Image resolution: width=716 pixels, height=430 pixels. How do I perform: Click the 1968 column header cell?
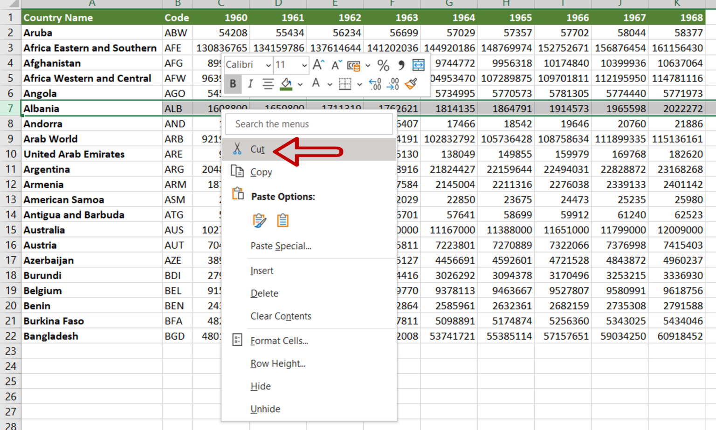pos(677,18)
